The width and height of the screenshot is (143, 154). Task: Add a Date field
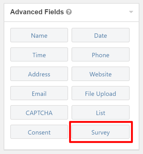pos(101,35)
